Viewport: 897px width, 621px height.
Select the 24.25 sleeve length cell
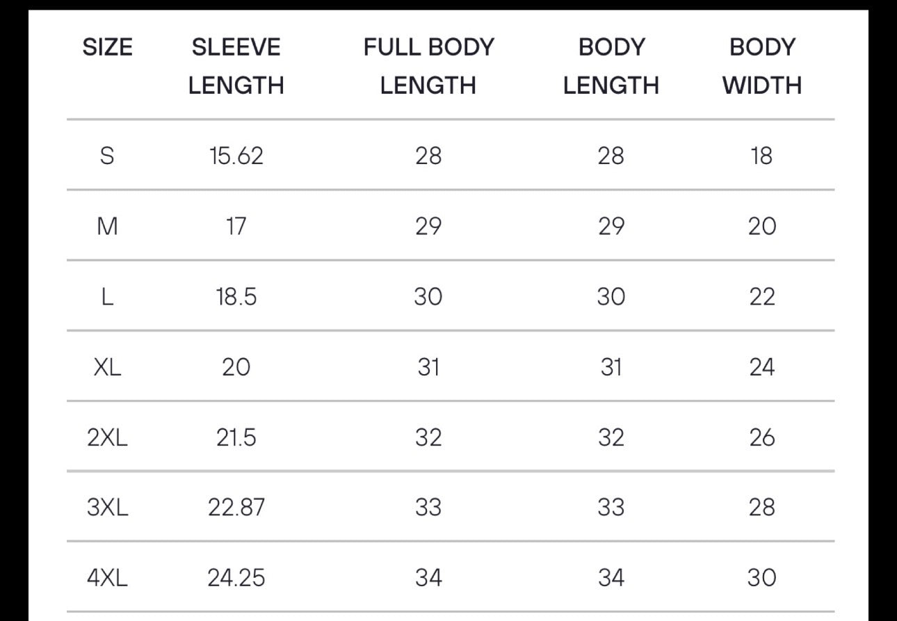(x=236, y=578)
